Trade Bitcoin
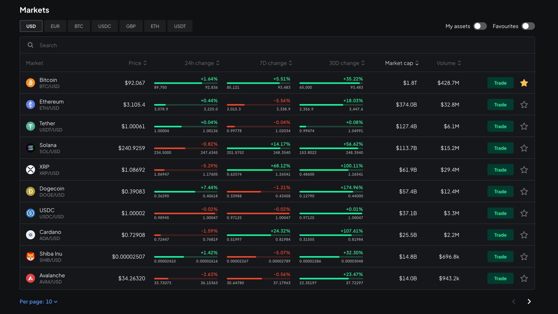The height and width of the screenshot is (314, 558). tap(500, 83)
